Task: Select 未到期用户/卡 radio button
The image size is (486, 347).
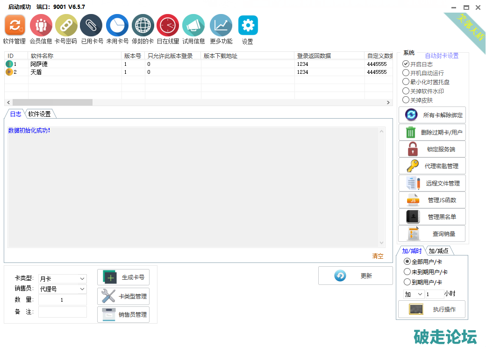Action: pyautogui.click(x=407, y=272)
